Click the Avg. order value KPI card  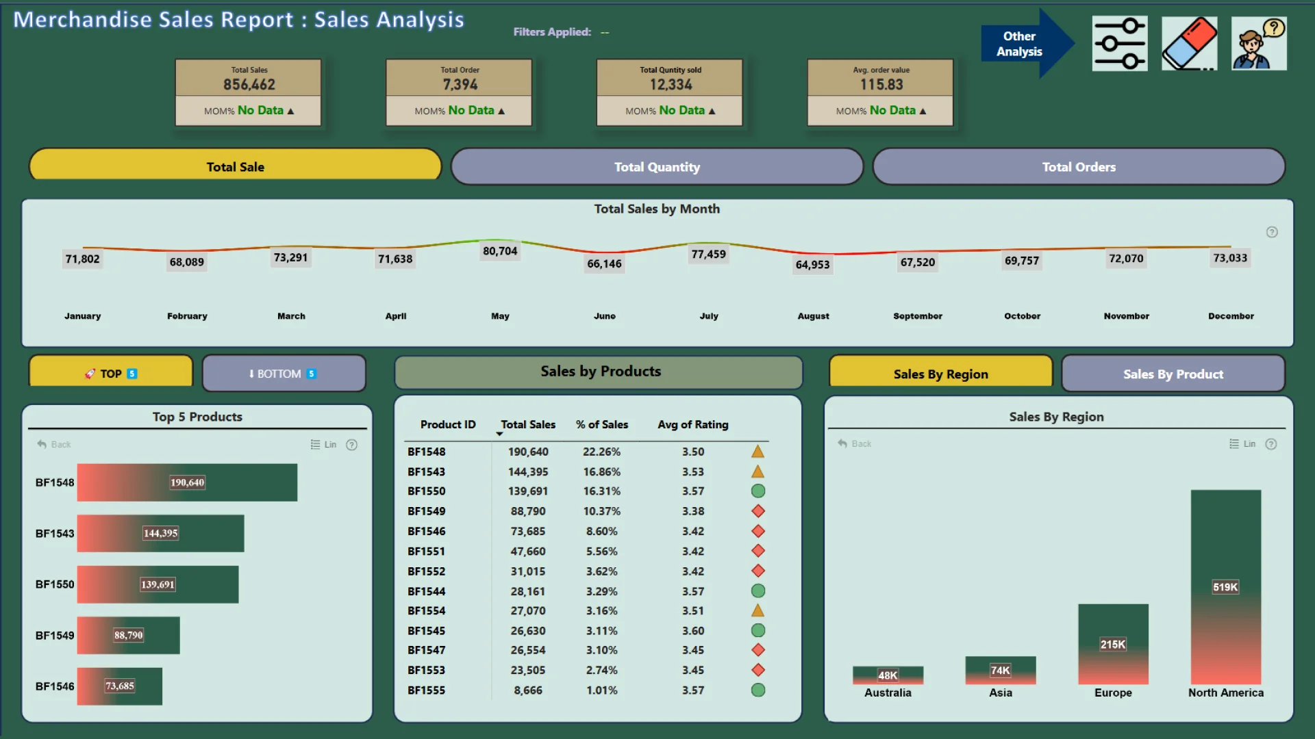tap(881, 92)
